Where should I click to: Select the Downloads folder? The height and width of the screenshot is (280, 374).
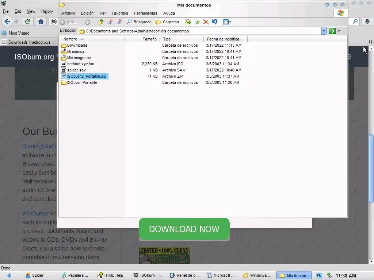(74, 45)
